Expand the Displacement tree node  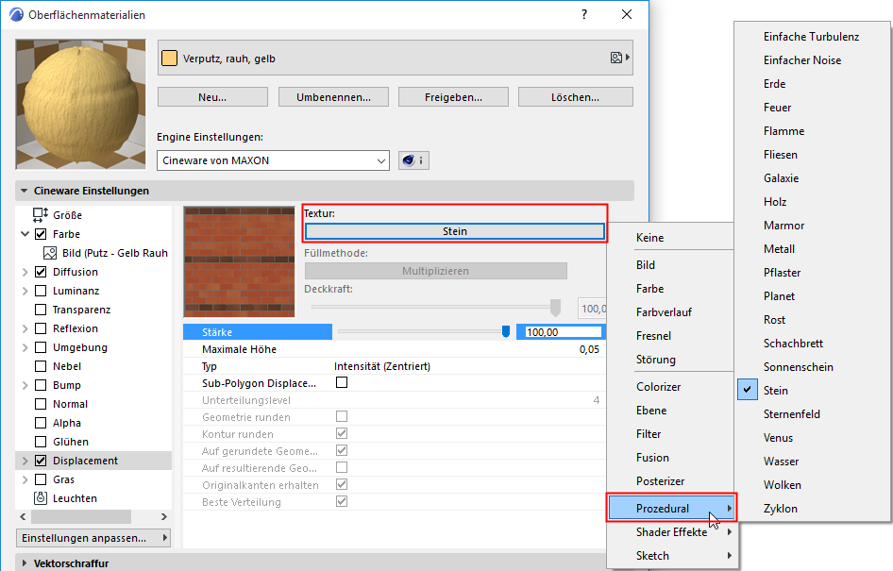coord(25,461)
